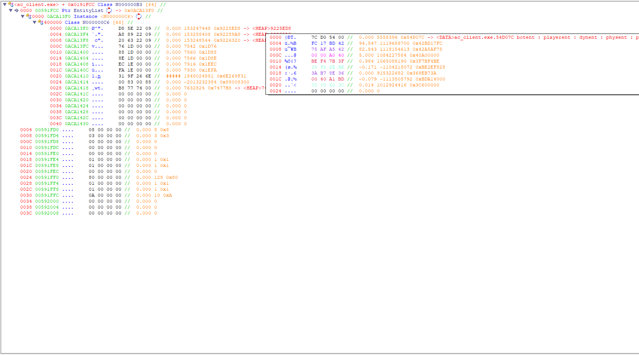Click value 3 0x3 at 00591FD4

coord(162,136)
